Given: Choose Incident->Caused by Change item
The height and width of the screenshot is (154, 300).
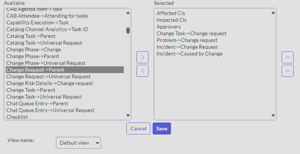Looking at the screenshot, I should pyautogui.click(x=189, y=54).
